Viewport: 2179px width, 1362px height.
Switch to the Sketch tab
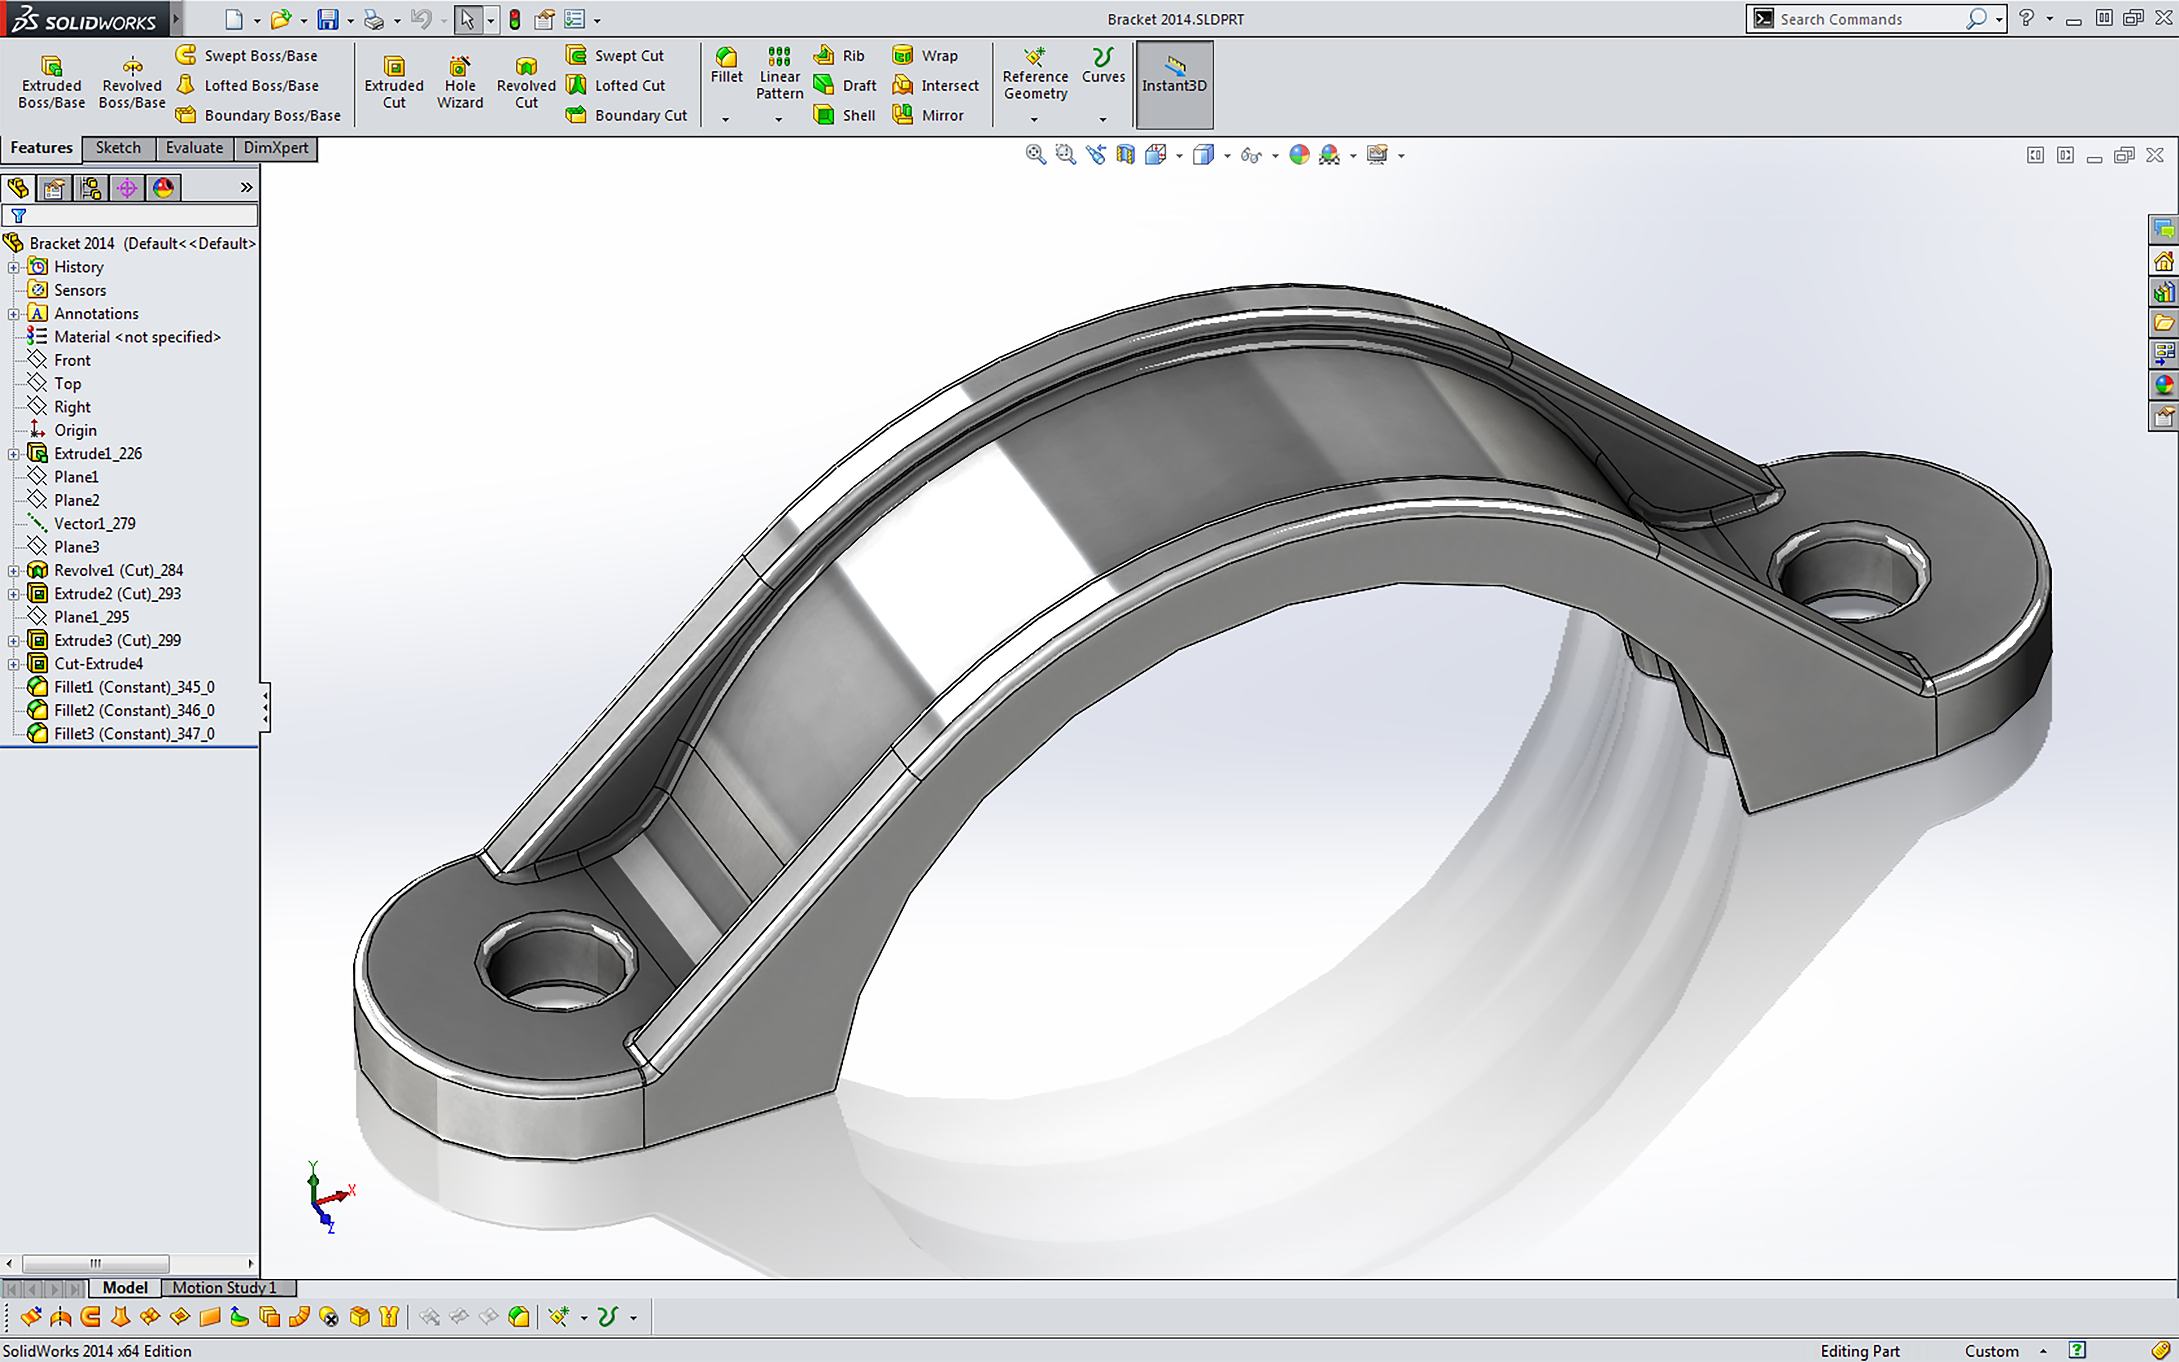click(x=118, y=148)
